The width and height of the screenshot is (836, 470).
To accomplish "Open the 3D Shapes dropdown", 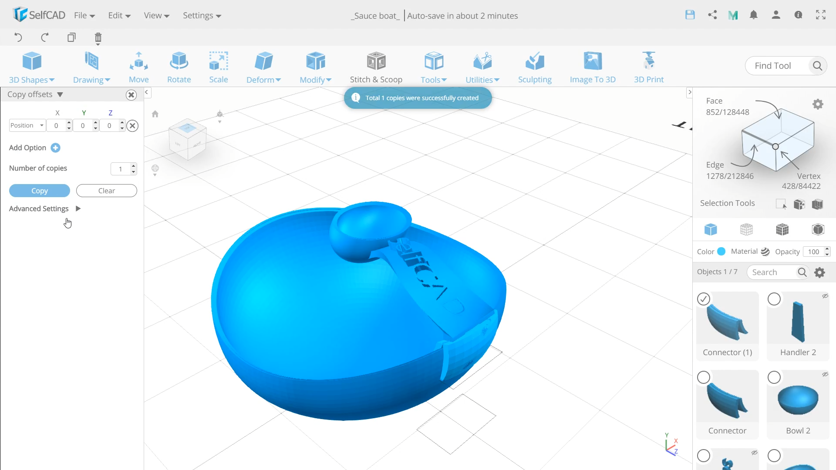I will (32, 67).
